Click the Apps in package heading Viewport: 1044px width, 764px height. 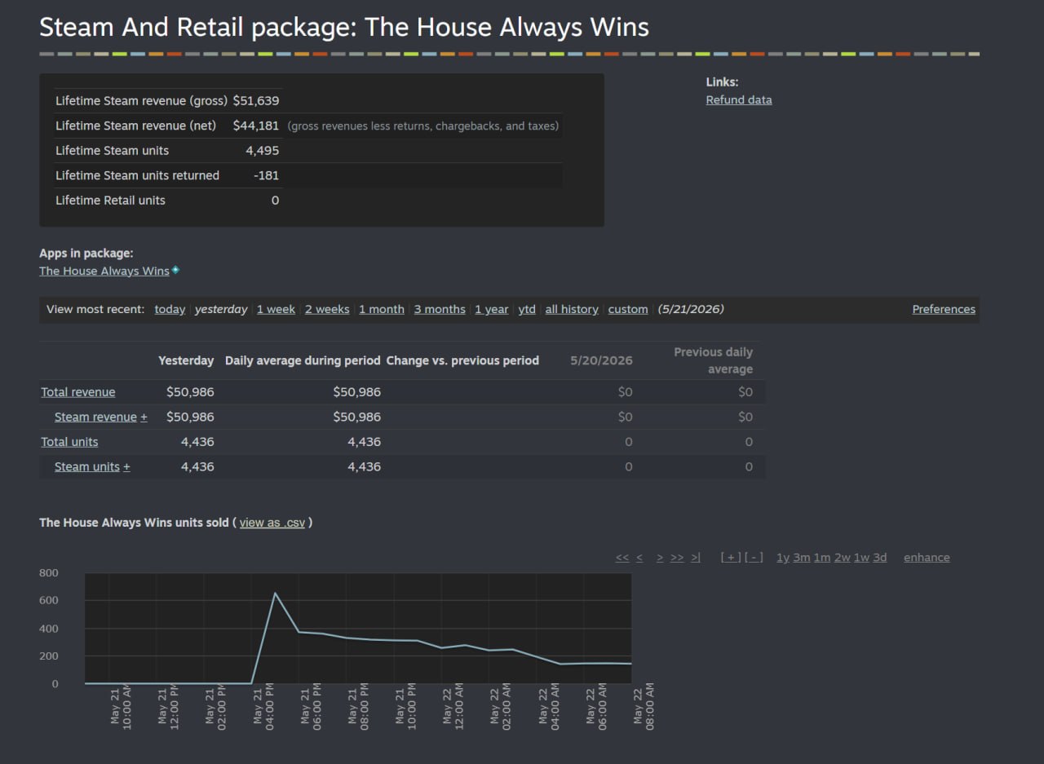[86, 254]
